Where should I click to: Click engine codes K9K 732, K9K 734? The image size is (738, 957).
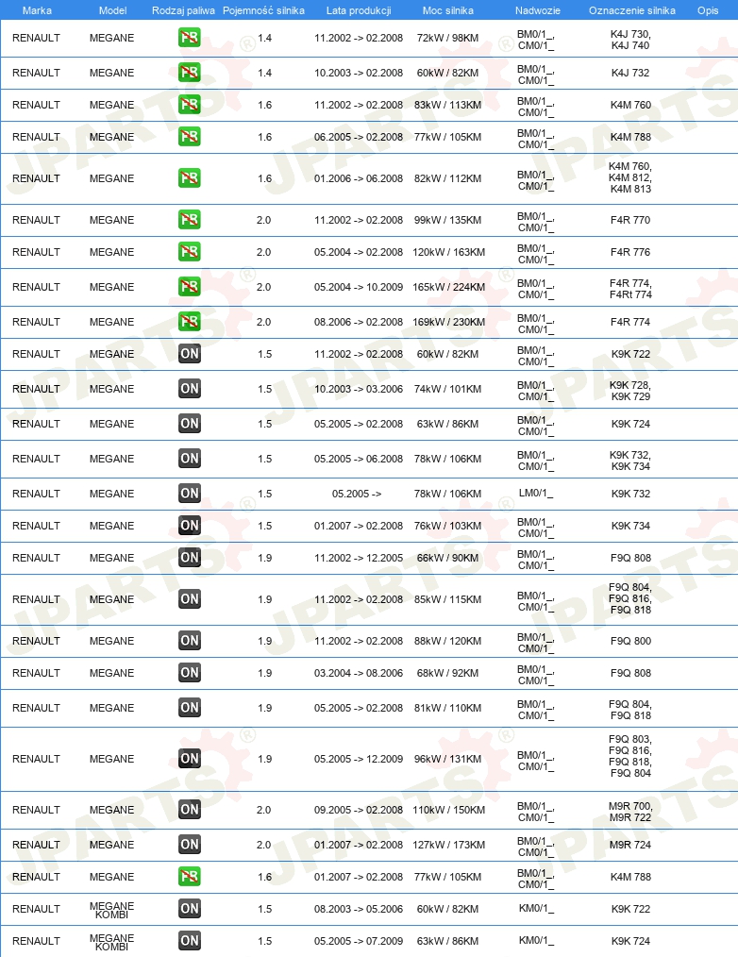pyautogui.click(x=630, y=461)
